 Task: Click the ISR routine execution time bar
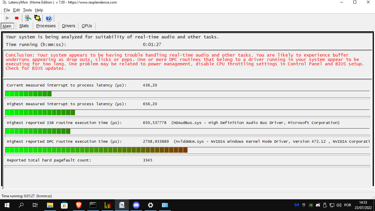[187, 131]
